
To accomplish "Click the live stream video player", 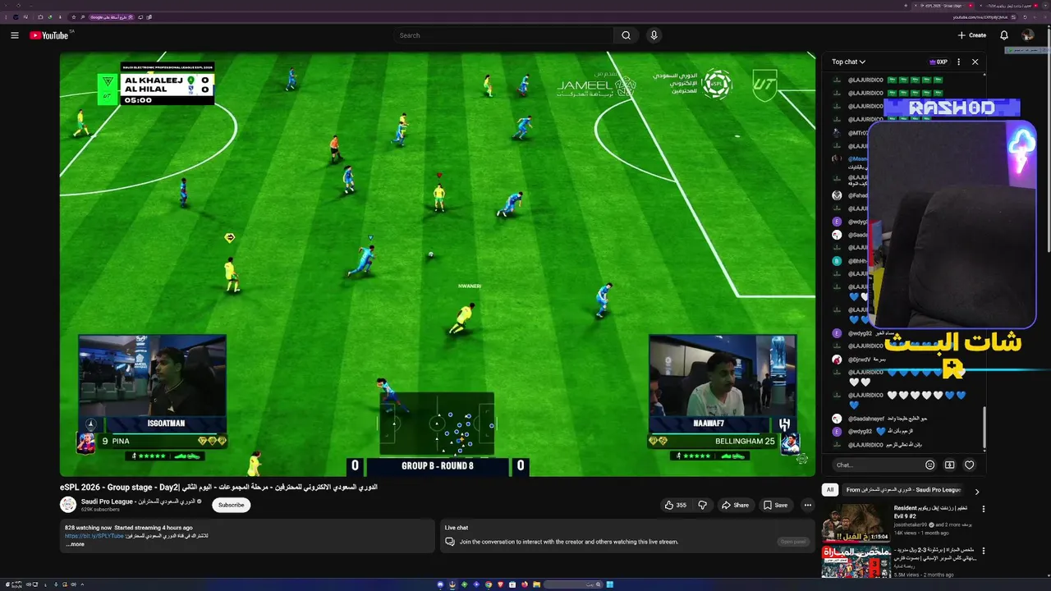I will (438, 264).
